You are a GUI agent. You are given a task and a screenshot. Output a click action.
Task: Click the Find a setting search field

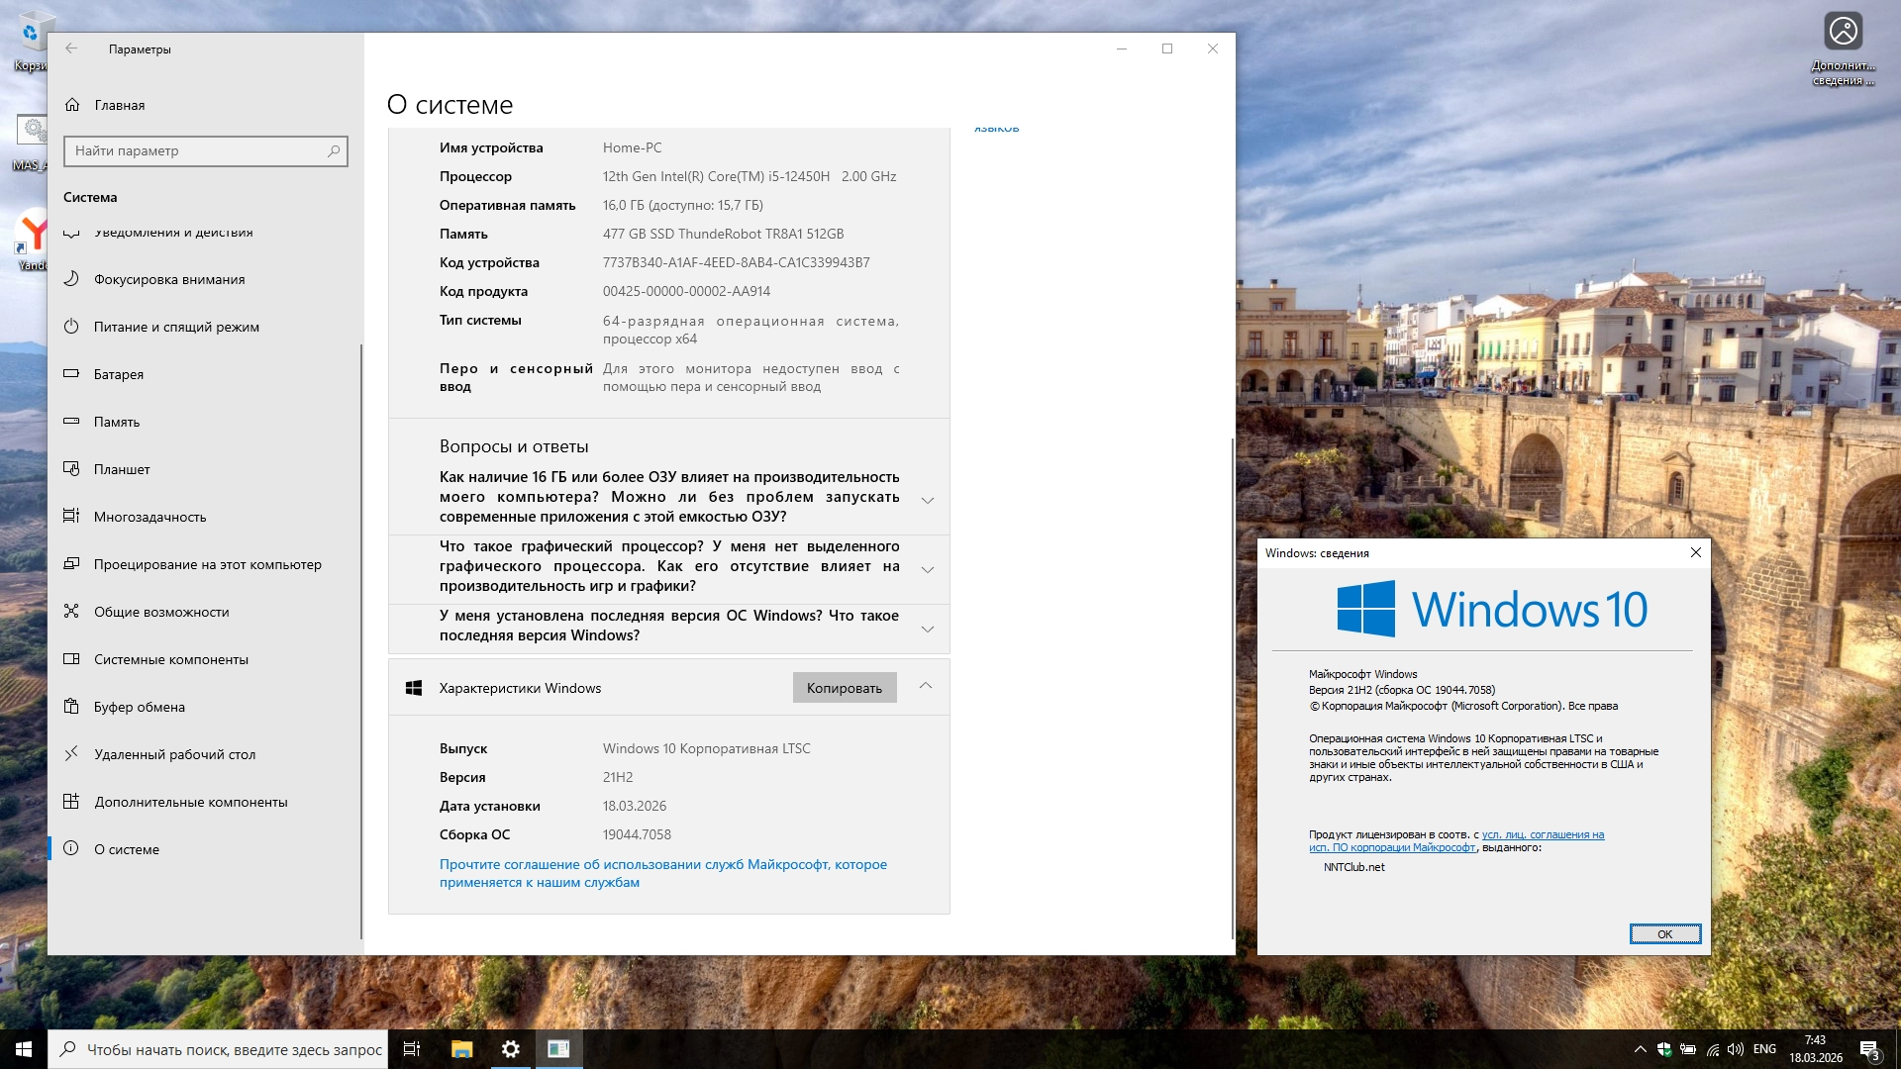[198, 150]
